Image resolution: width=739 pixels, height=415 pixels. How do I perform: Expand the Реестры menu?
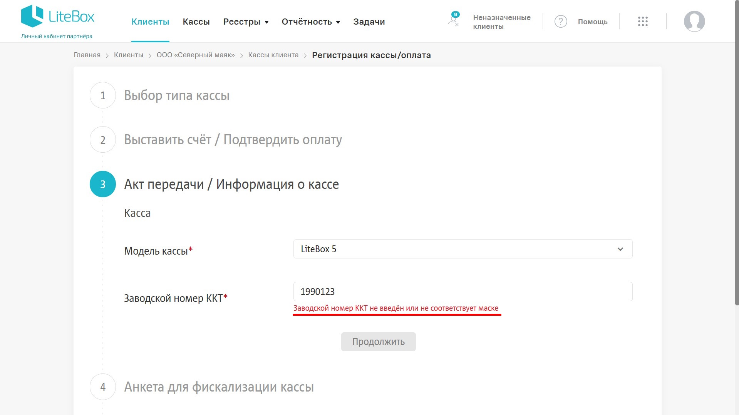(x=246, y=22)
